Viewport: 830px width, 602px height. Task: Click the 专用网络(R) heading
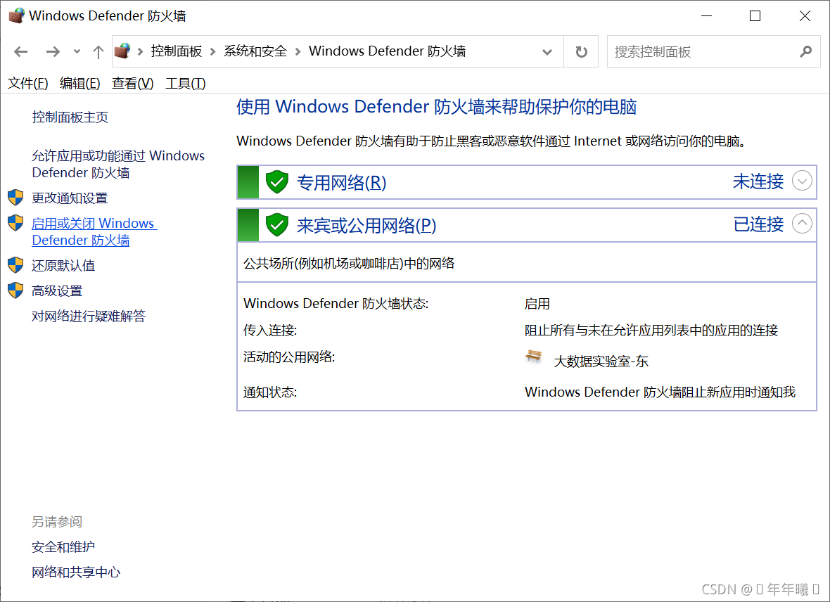pyautogui.click(x=341, y=183)
